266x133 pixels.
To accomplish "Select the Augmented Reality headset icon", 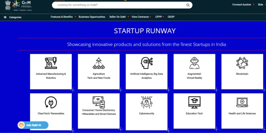I will point(194,63).
